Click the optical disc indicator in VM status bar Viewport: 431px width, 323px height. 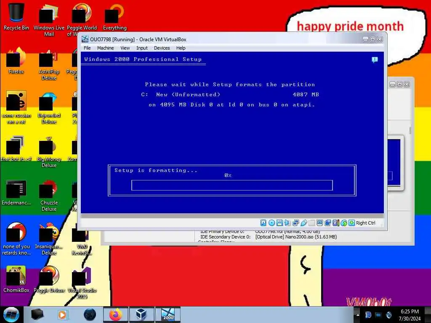click(x=271, y=223)
